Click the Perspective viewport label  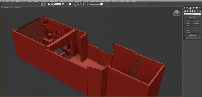tap(7, 8)
